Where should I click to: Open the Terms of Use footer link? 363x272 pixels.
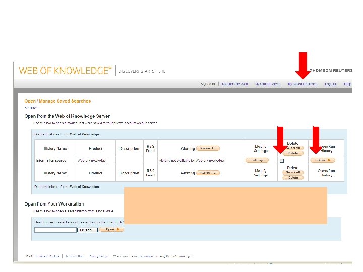[74, 256]
